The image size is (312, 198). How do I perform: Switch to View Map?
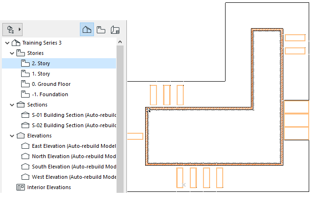coord(101,30)
